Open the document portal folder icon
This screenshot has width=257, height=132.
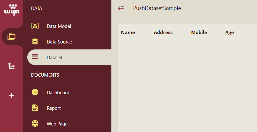12,37
